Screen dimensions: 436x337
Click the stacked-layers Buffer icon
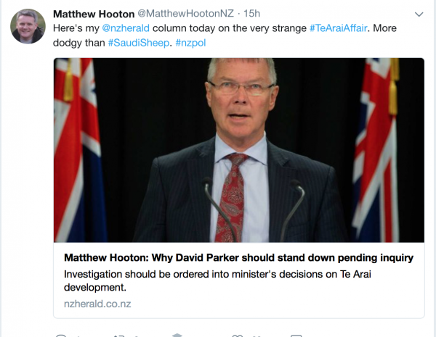(x=177, y=335)
